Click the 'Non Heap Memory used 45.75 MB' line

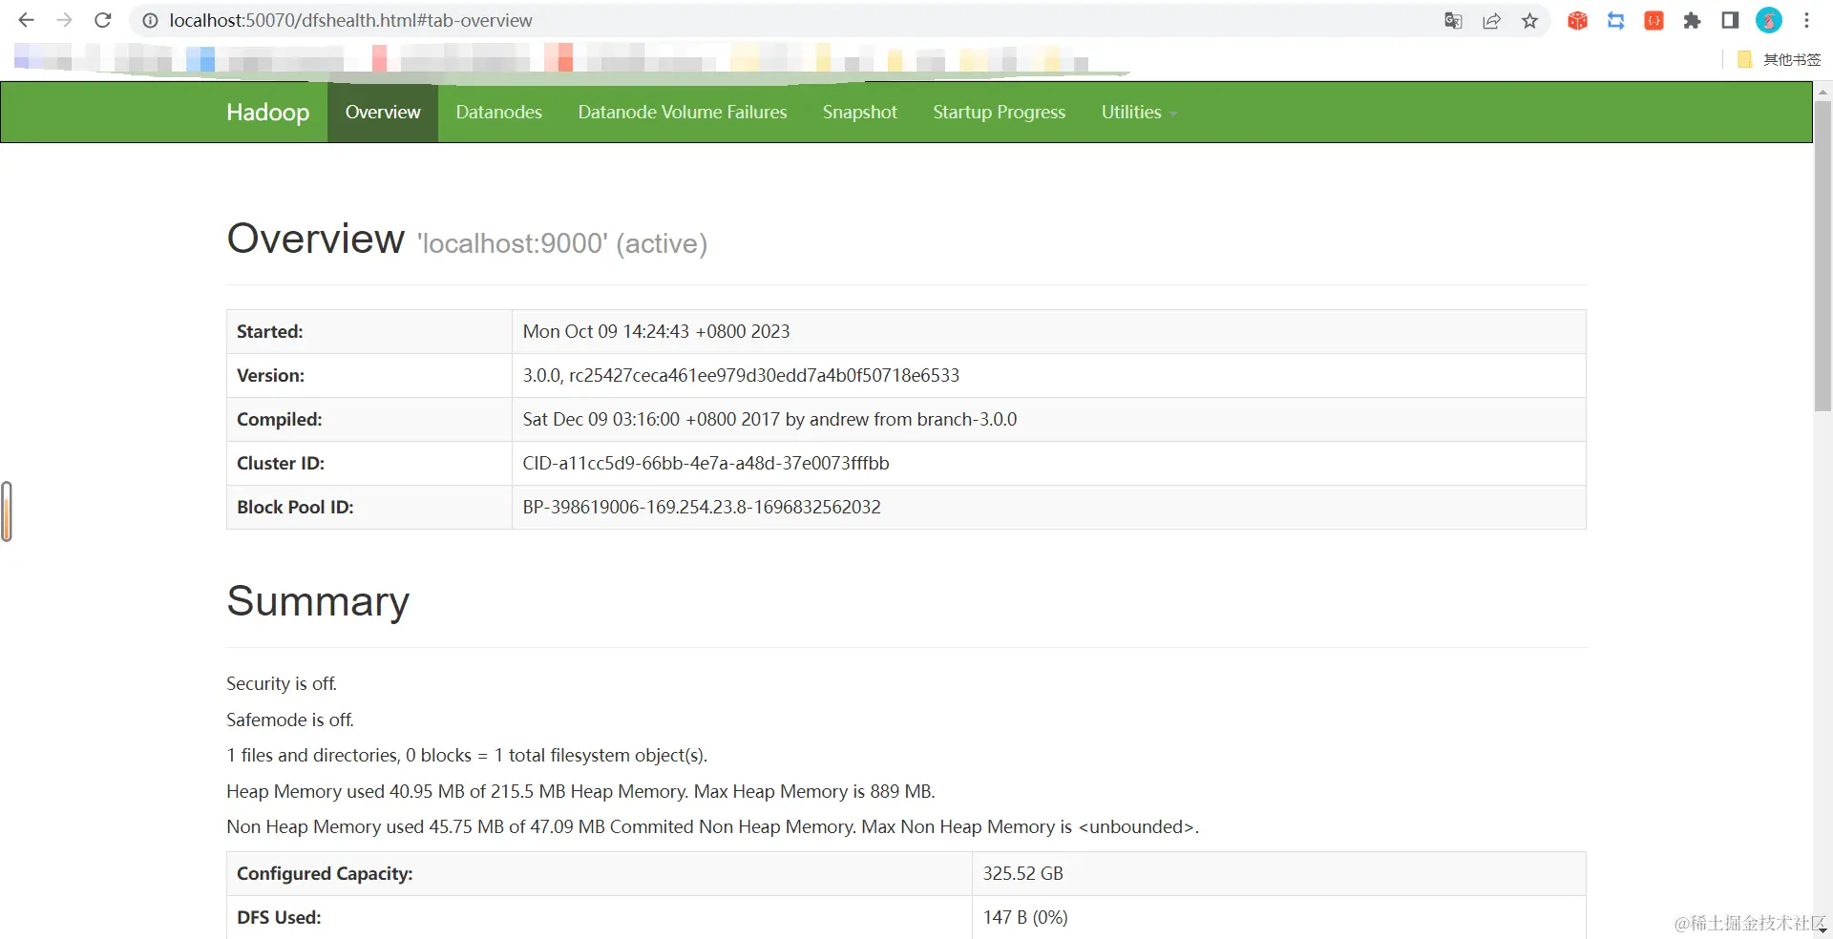coord(712,826)
